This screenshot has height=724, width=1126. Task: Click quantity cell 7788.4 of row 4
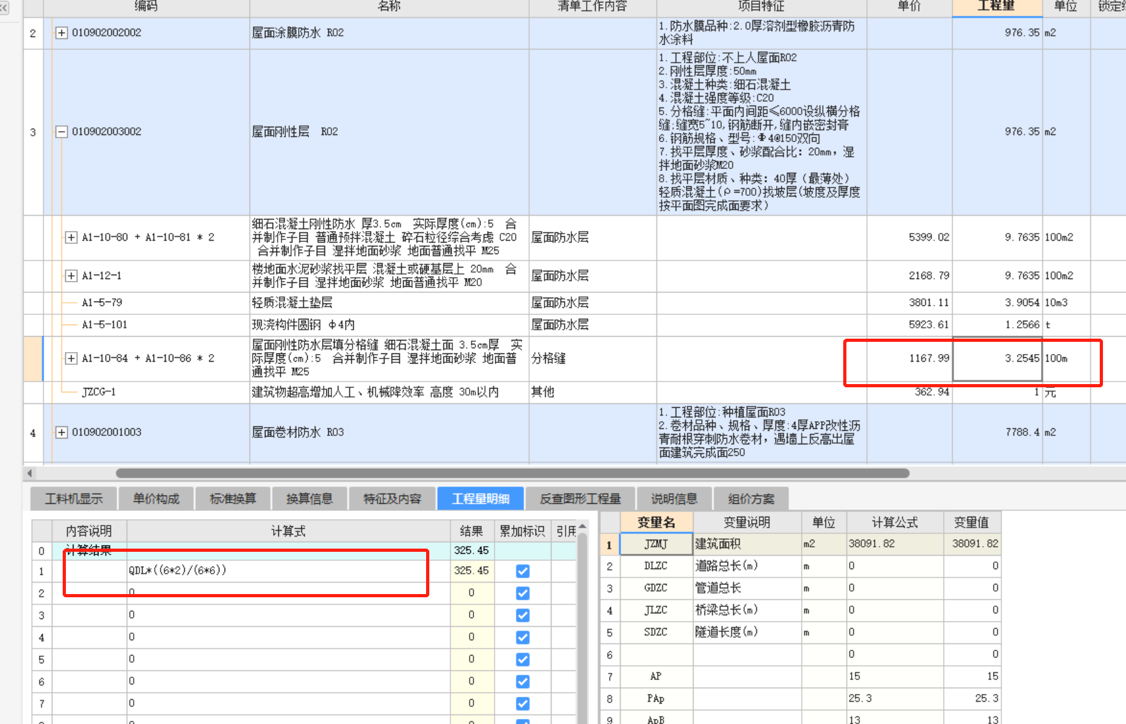coord(997,432)
